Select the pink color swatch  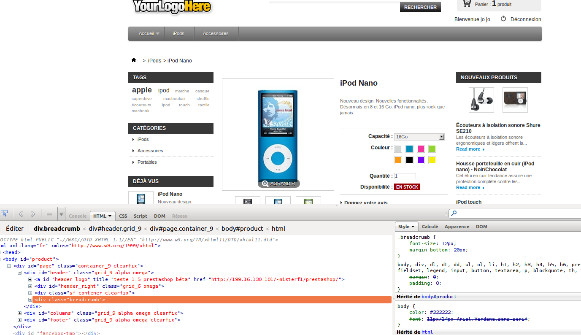pyautogui.click(x=421, y=149)
